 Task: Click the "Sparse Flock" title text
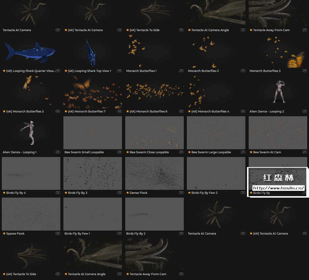pyautogui.click(x=15, y=233)
